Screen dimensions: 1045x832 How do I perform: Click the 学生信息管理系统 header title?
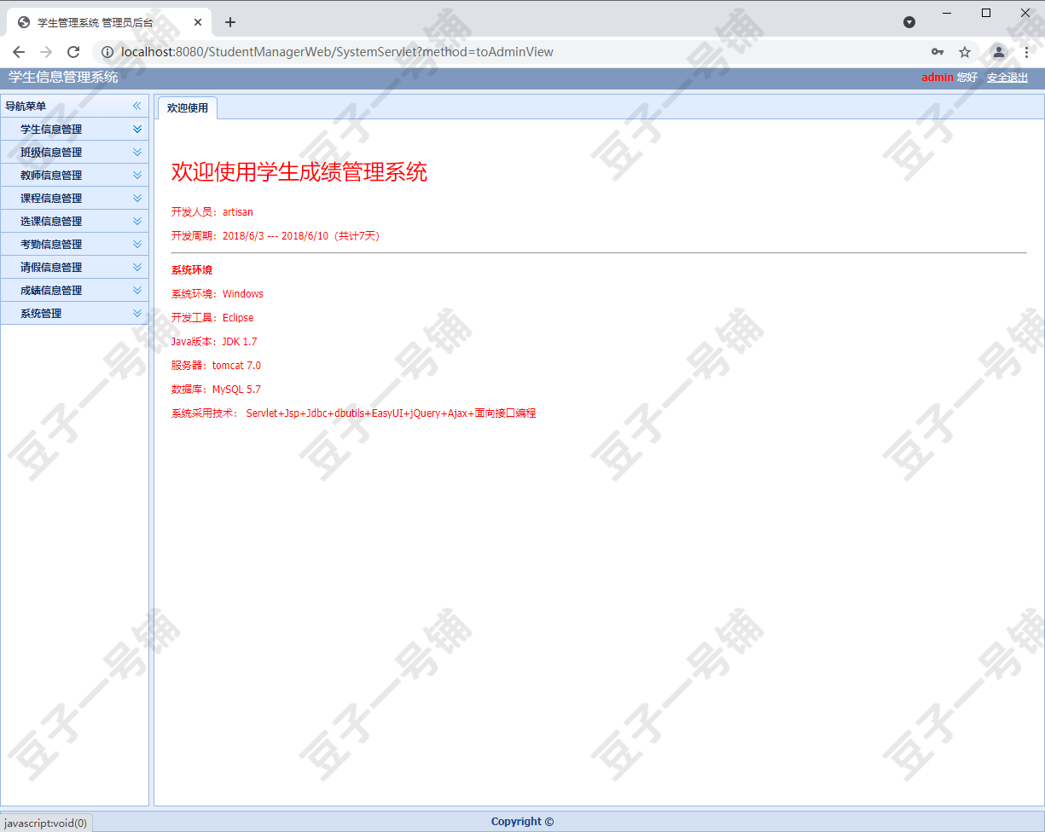tap(63, 78)
